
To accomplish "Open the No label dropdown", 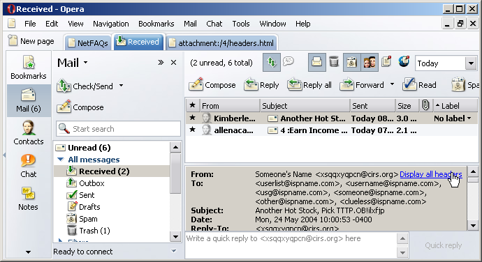I will pyautogui.click(x=453, y=118).
